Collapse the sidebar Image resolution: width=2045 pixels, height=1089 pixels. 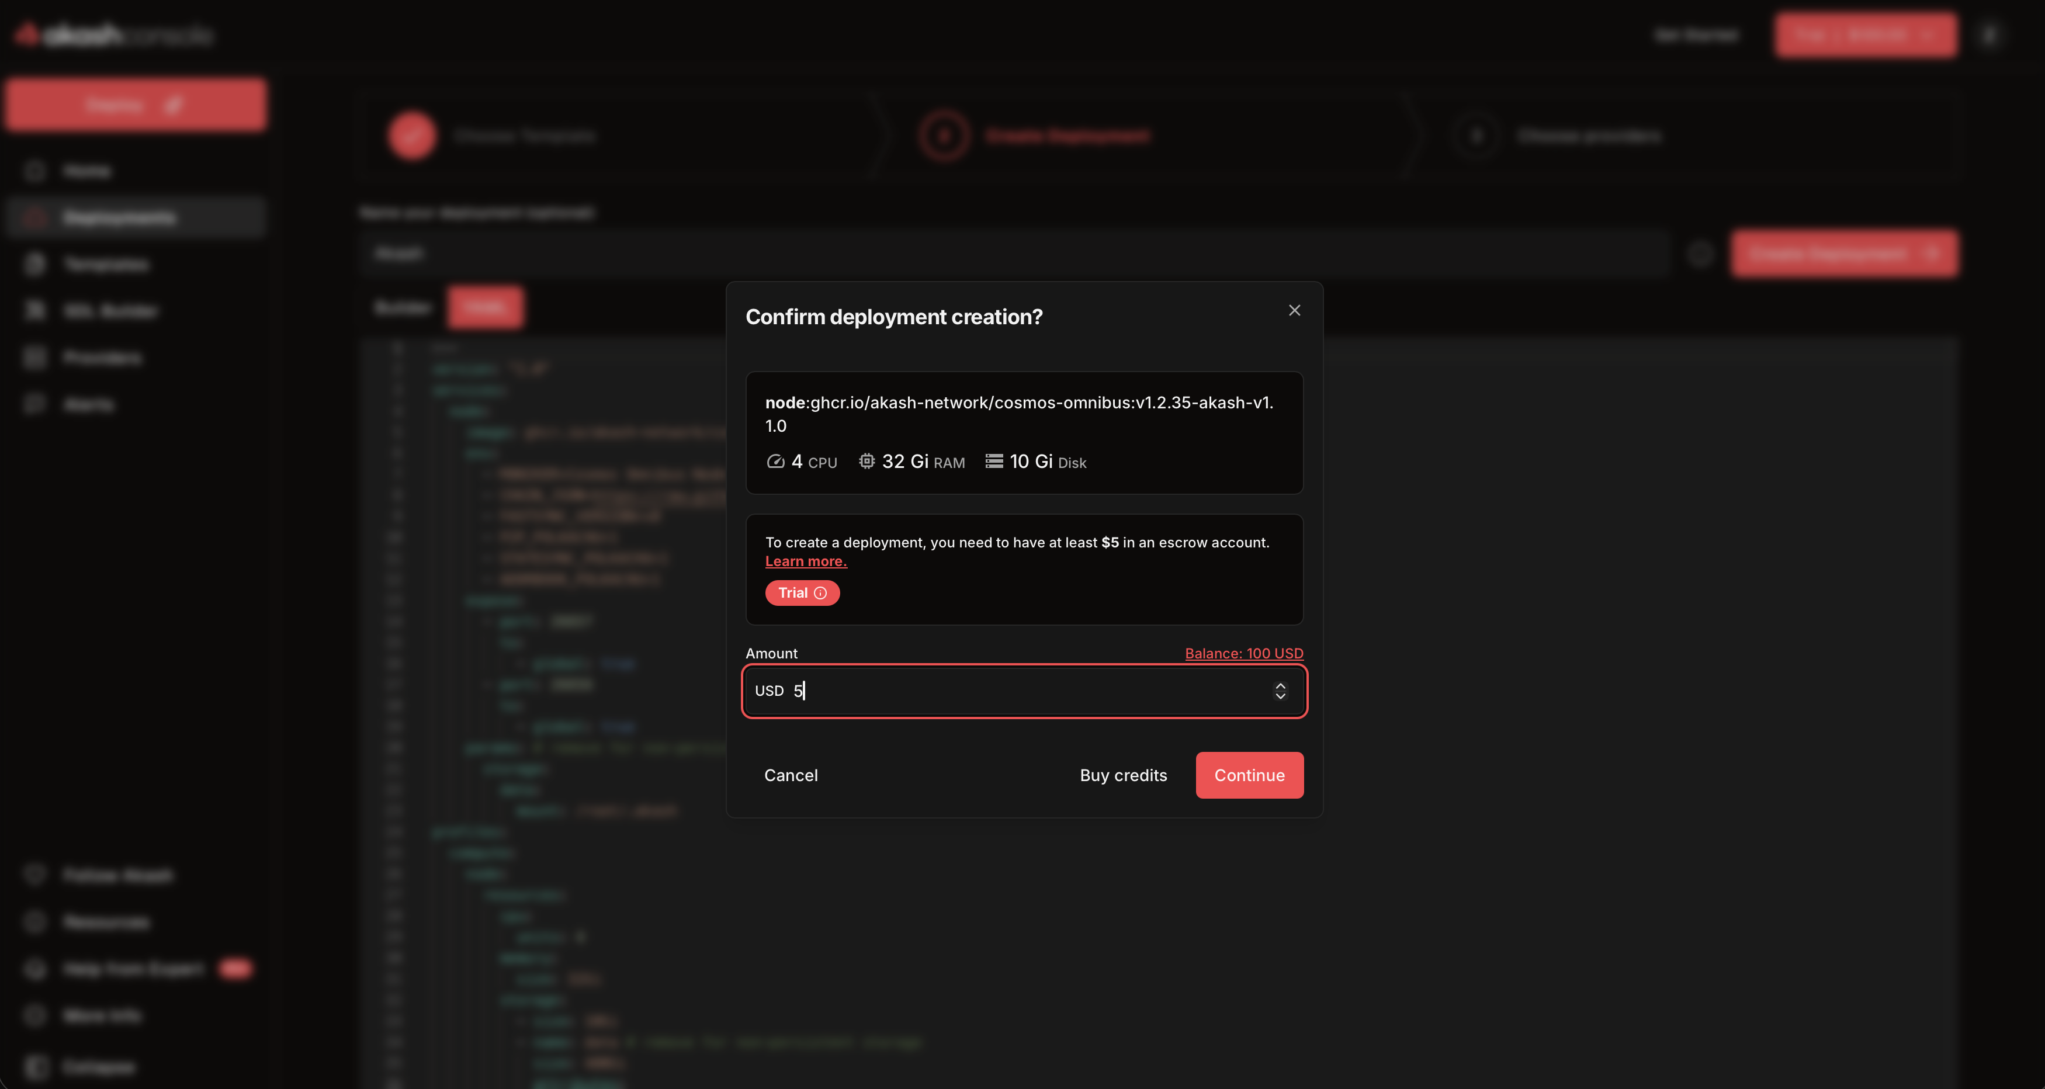[x=98, y=1066]
